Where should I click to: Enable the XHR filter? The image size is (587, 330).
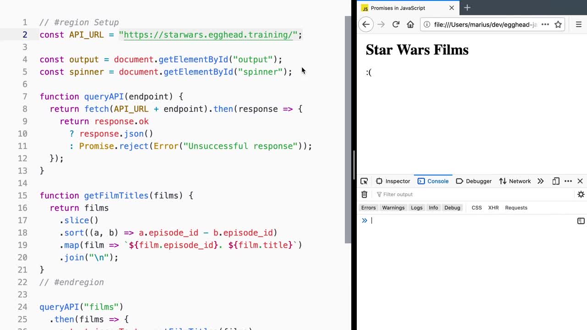tap(493, 208)
